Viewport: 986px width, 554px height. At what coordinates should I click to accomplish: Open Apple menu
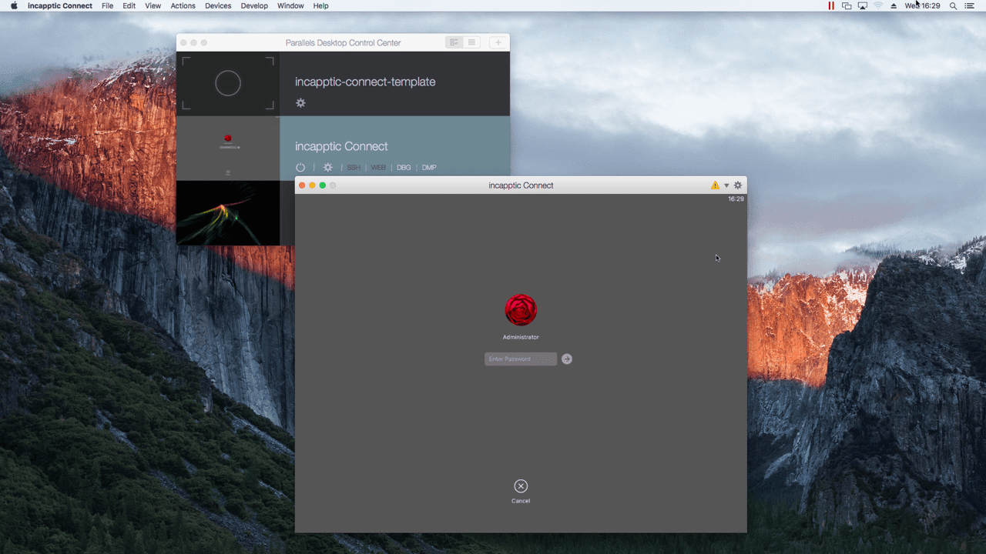pyautogui.click(x=14, y=5)
